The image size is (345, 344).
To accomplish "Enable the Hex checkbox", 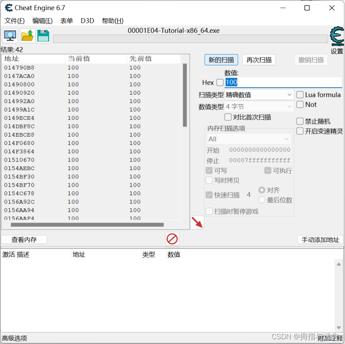I will coord(219,82).
